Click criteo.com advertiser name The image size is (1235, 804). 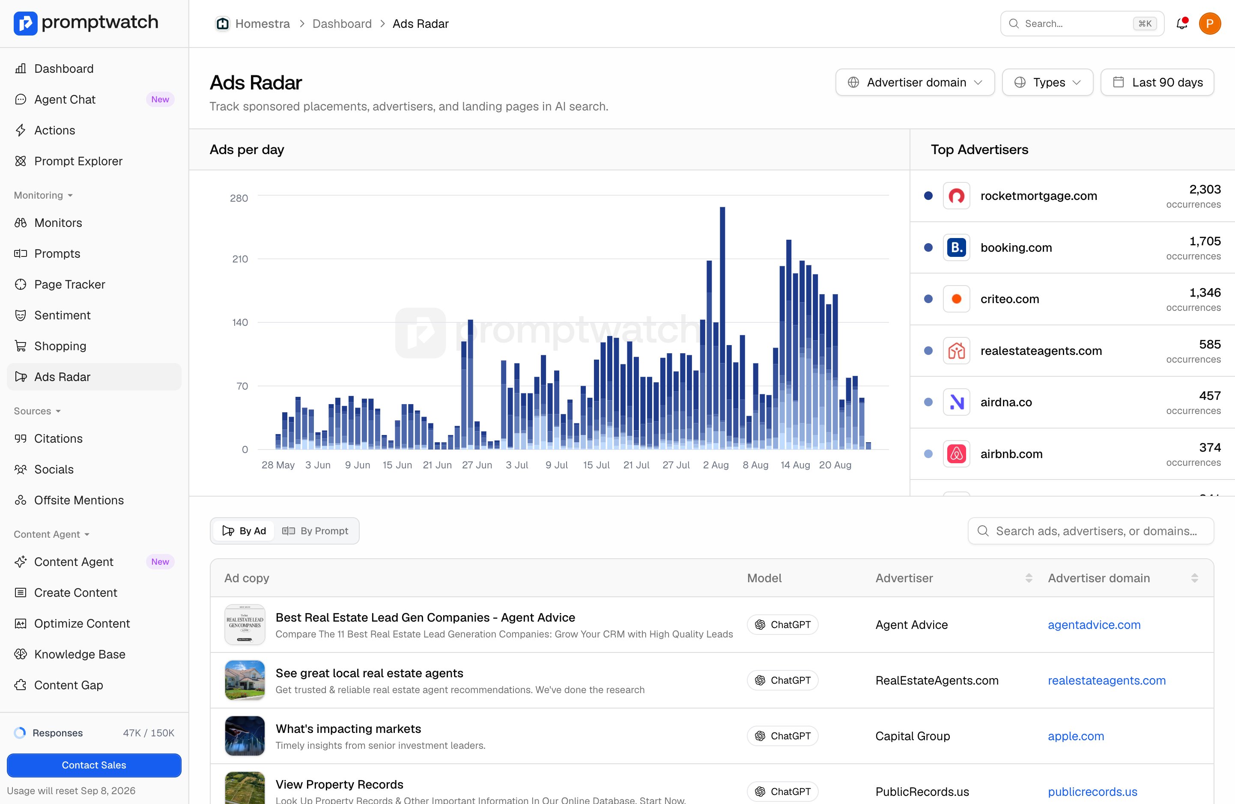pos(1009,299)
